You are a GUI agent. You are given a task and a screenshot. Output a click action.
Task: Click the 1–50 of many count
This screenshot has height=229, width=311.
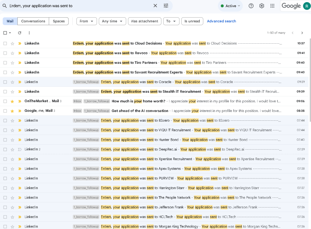(x=276, y=33)
